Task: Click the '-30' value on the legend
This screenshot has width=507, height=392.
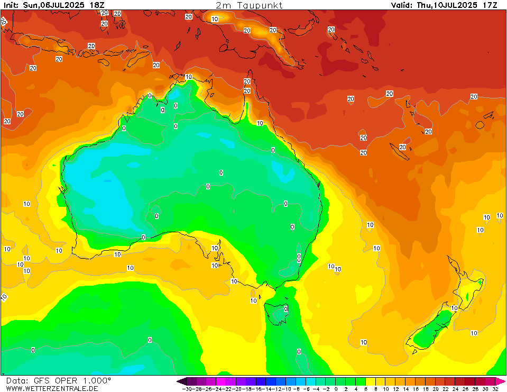Action: click(187, 389)
